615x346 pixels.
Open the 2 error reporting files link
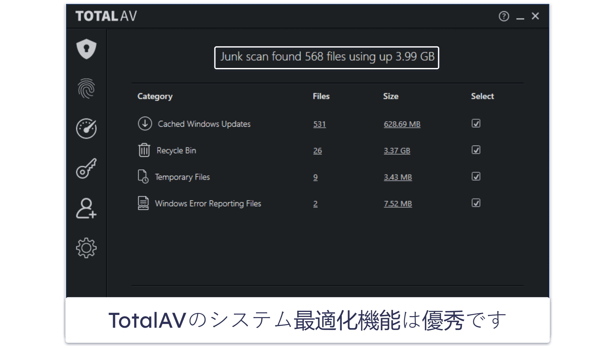click(x=315, y=204)
